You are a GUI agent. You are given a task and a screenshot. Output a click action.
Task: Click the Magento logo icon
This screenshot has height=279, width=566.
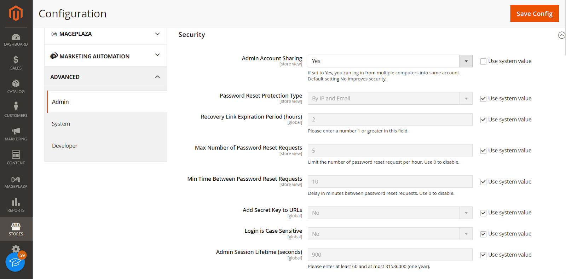tap(16, 13)
